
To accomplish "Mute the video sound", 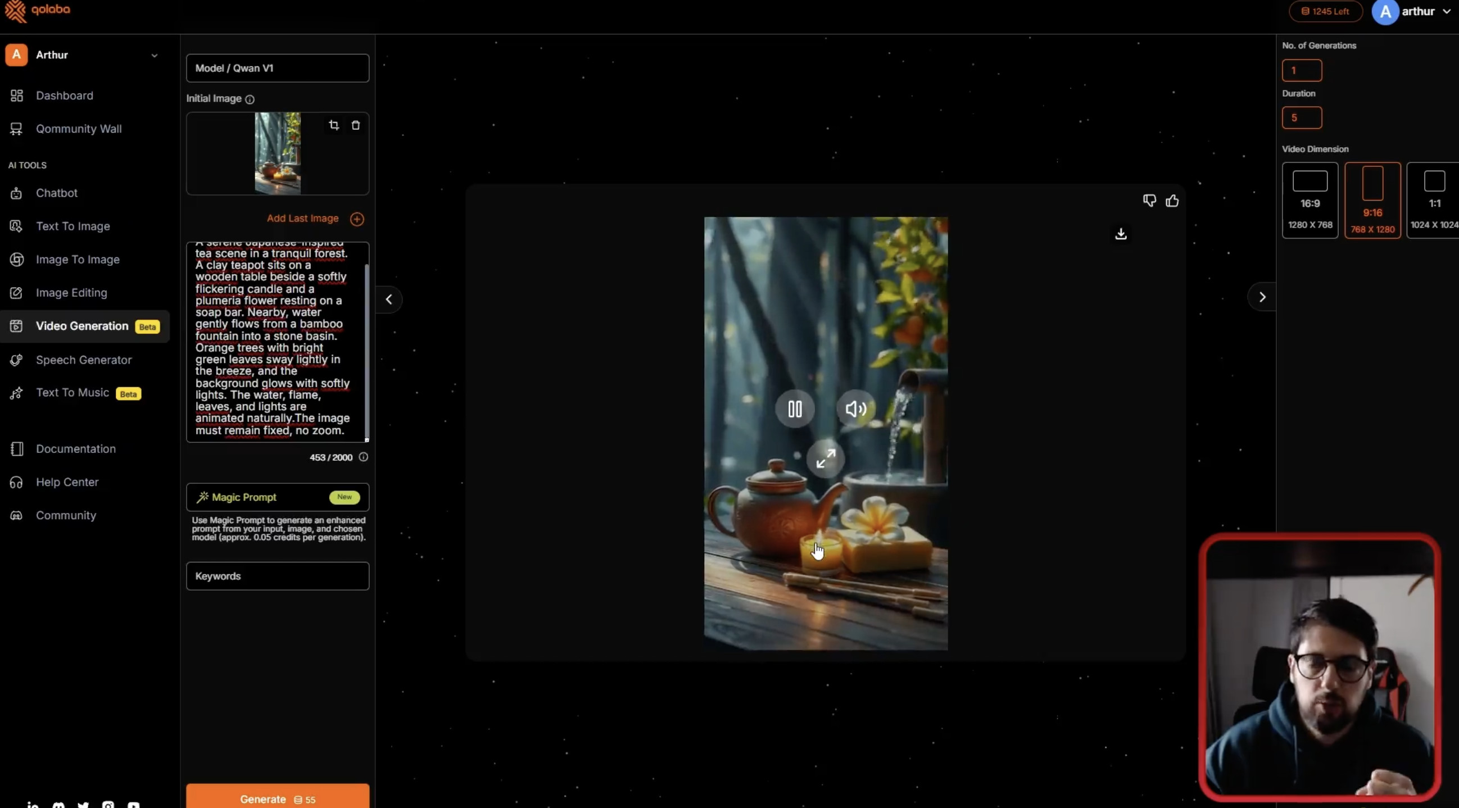I will [855, 409].
